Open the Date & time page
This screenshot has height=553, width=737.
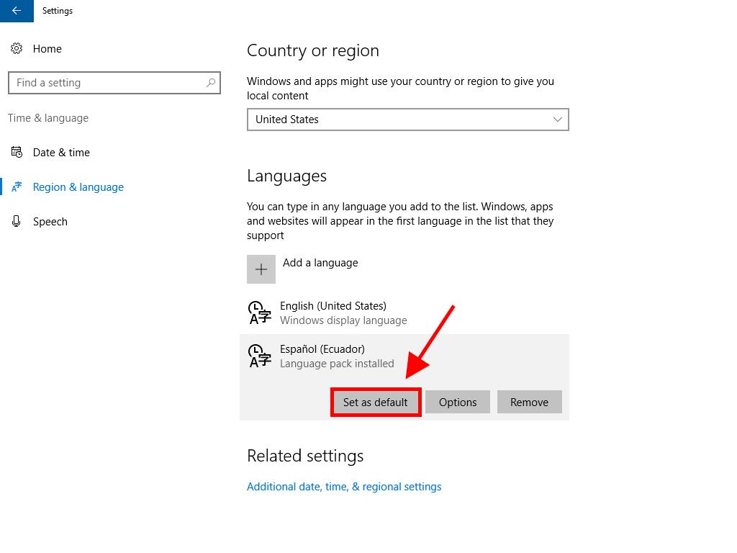click(x=61, y=153)
